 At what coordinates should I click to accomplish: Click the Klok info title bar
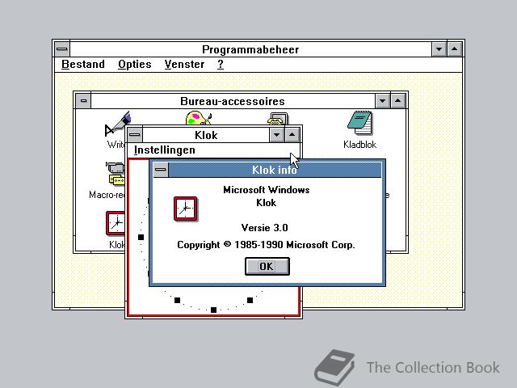(x=275, y=170)
